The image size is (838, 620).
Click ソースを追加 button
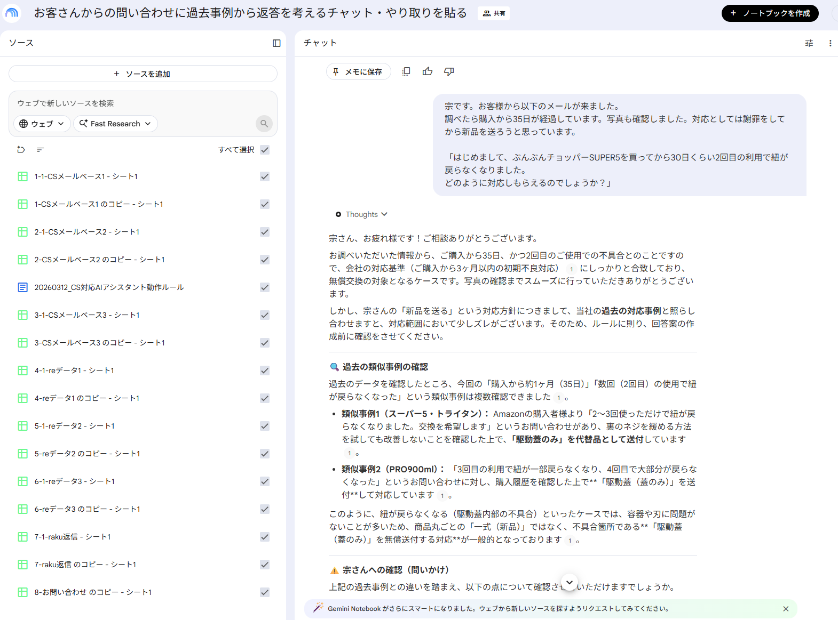pyautogui.click(x=143, y=74)
